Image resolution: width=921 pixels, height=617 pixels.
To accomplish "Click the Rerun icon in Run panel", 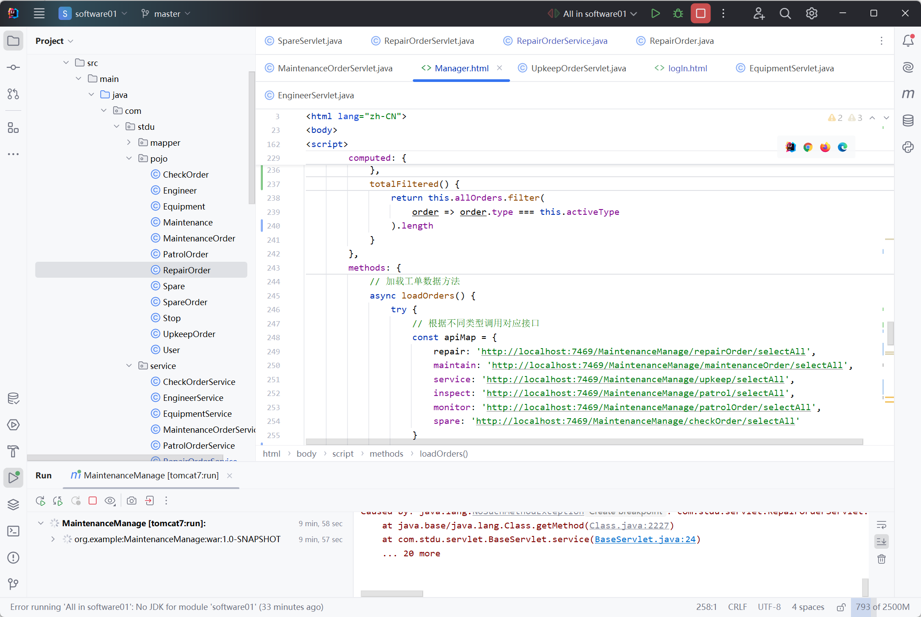I will [x=40, y=501].
